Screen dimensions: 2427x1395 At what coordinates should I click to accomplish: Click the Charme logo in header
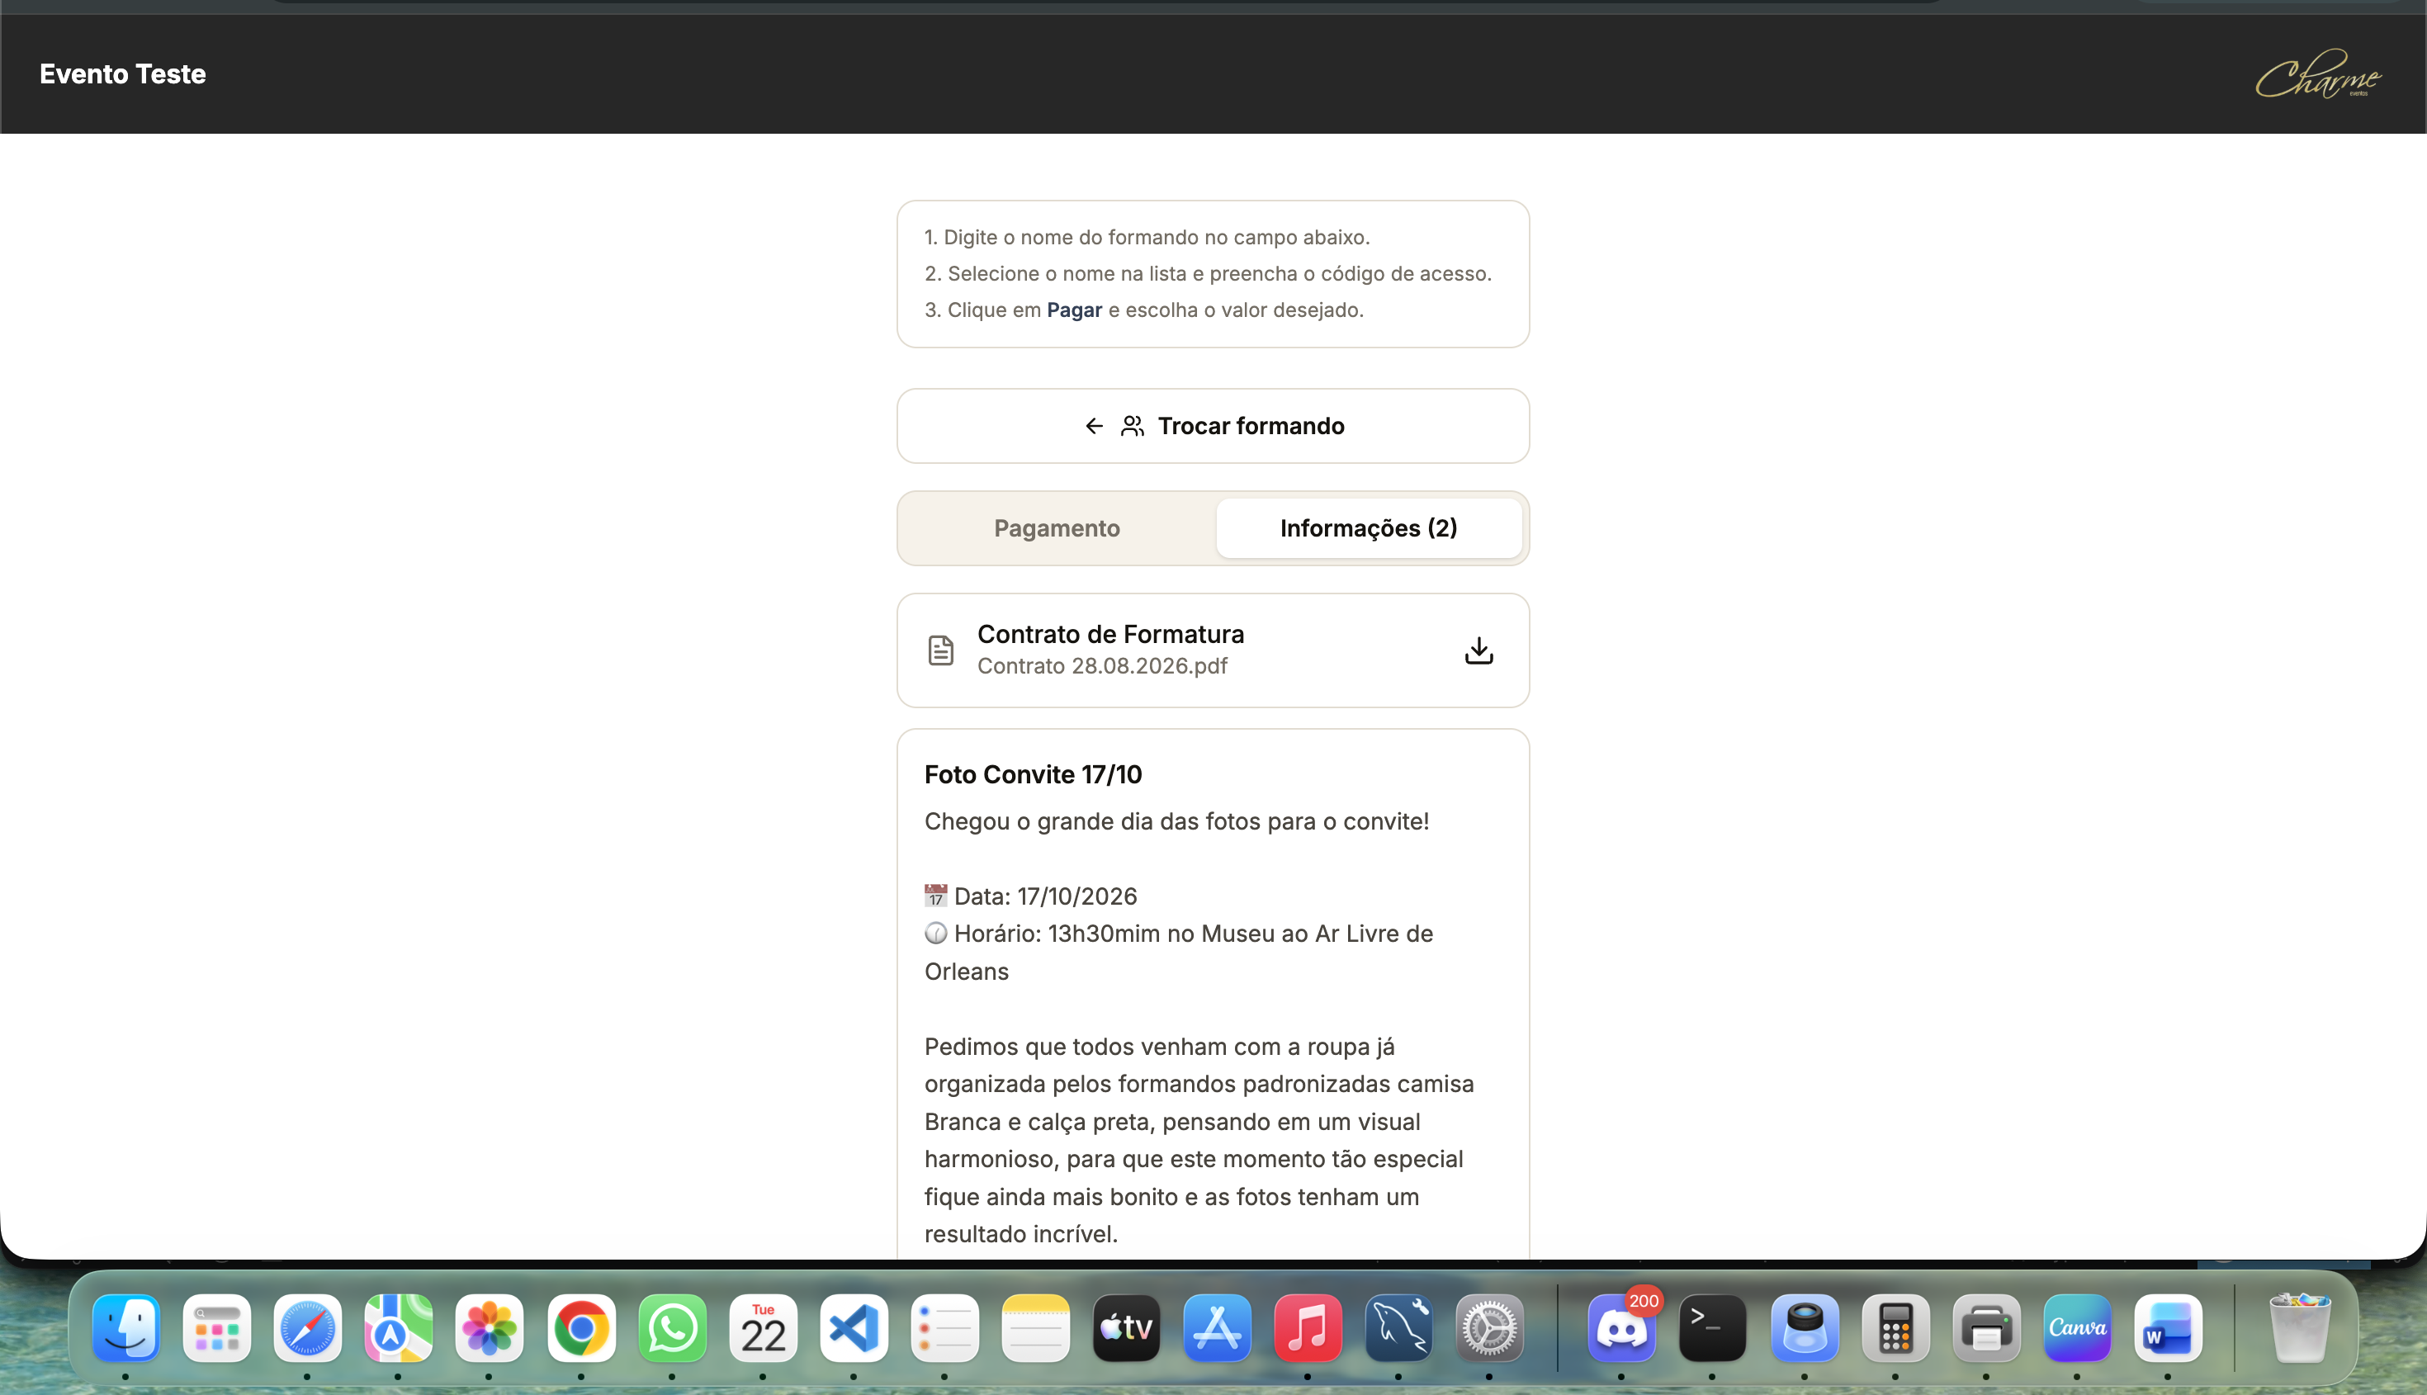point(2318,73)
